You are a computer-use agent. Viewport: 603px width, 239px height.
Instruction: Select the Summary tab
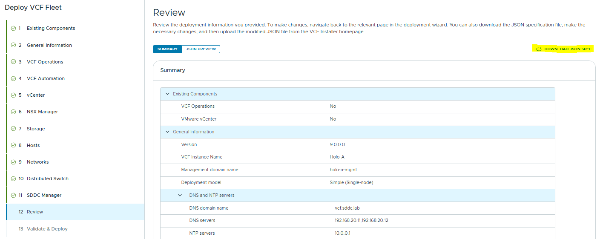coord(167,49)
